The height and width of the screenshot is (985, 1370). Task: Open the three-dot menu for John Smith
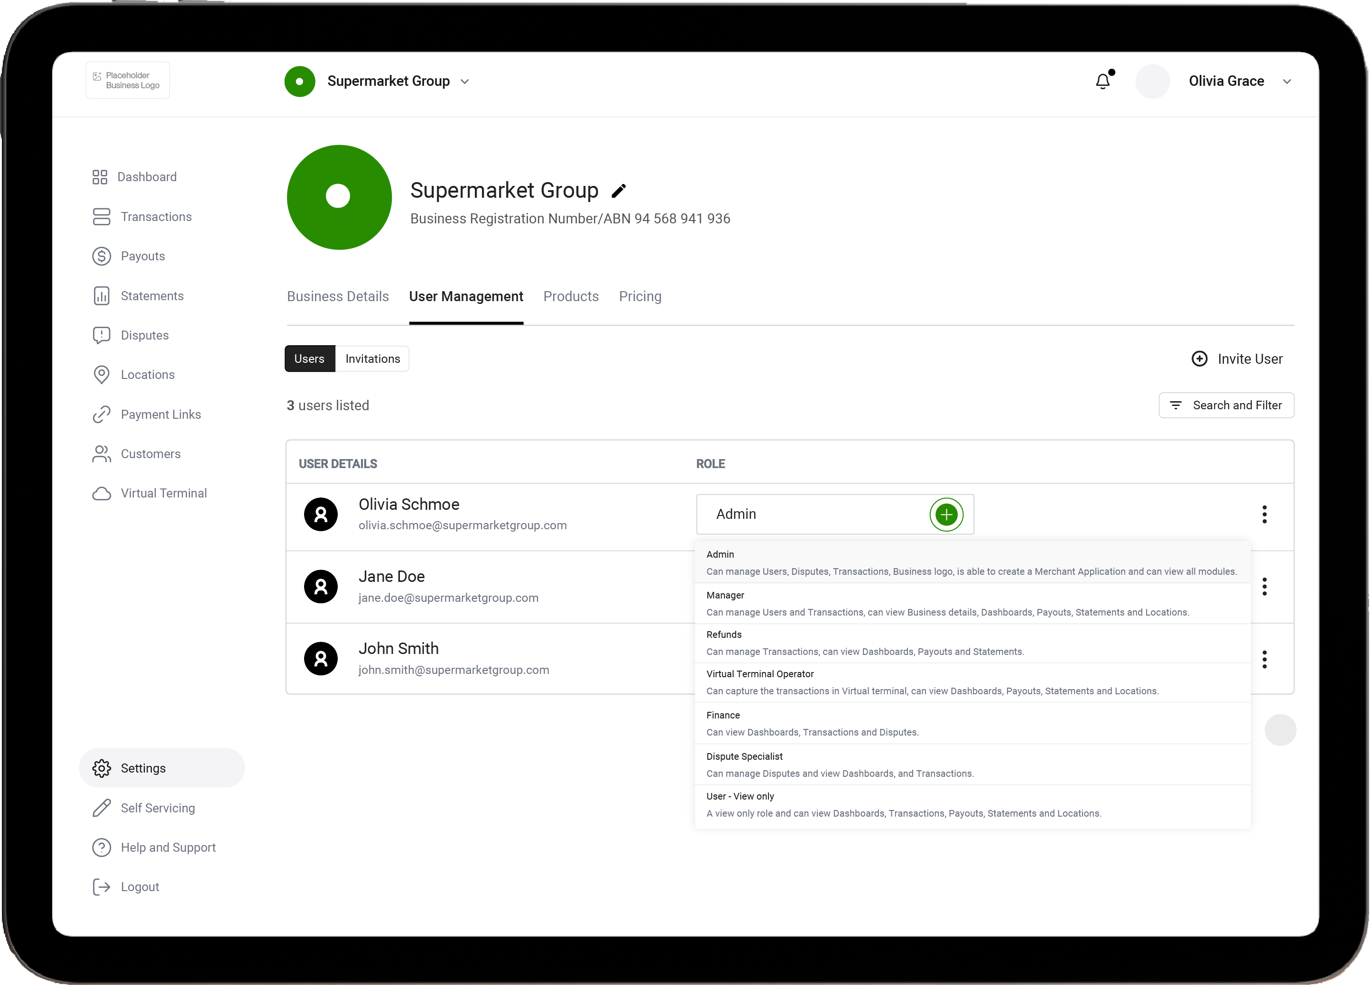point(1264,660)
